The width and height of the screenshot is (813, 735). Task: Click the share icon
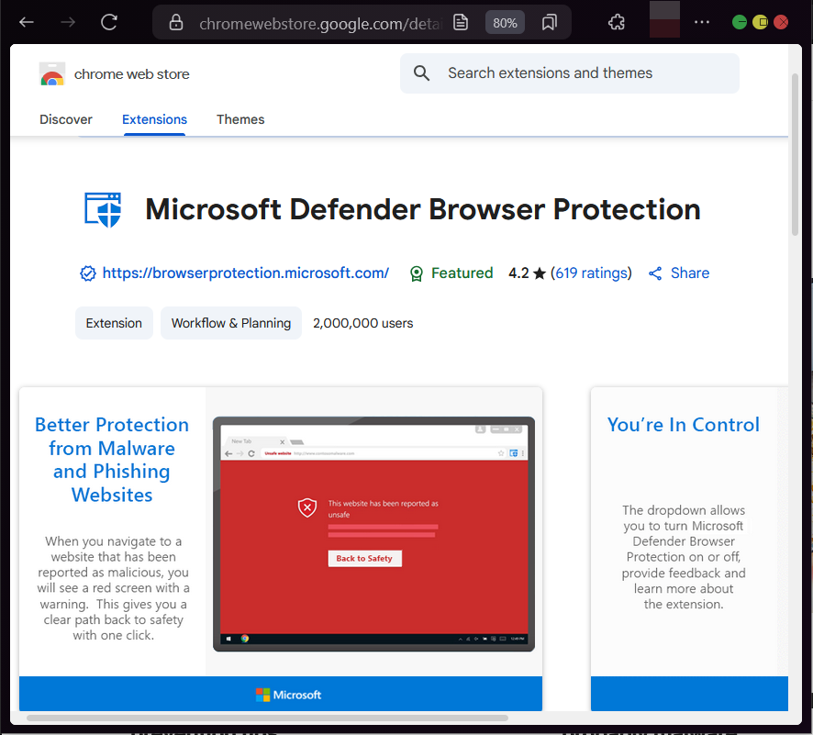(x=655, y=273)
